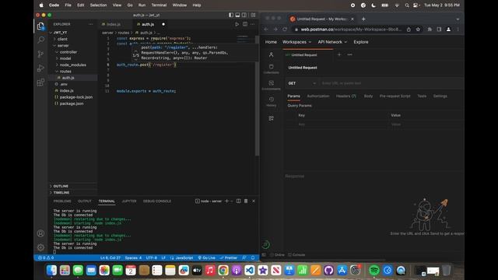Open Spotify from the Dock
This screenshot has width=498, height=280.
point(374,271)
